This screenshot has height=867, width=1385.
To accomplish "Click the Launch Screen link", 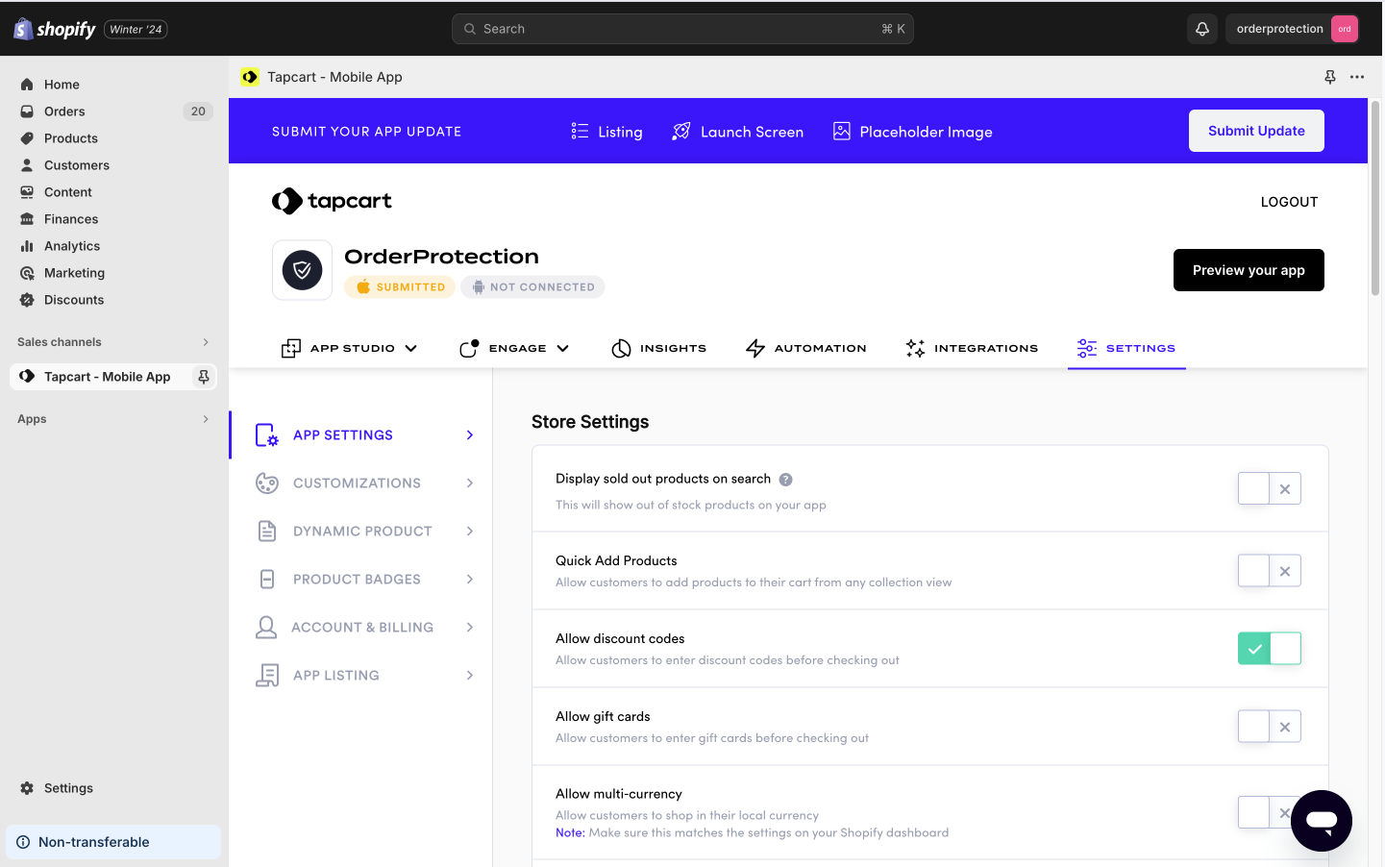I will 752,132.
